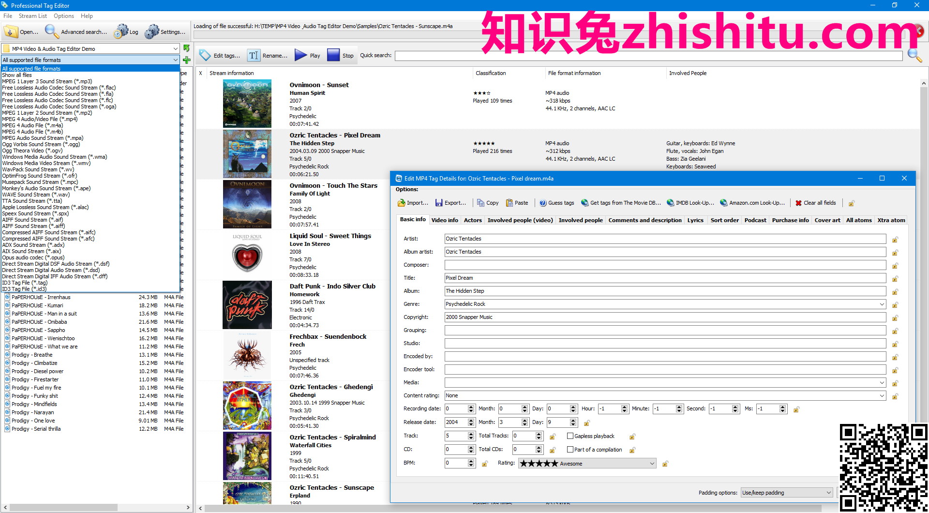Enable the Gapless playback checkbox
The width and height of the screenshot is (929, 513).
click(570, 436)
